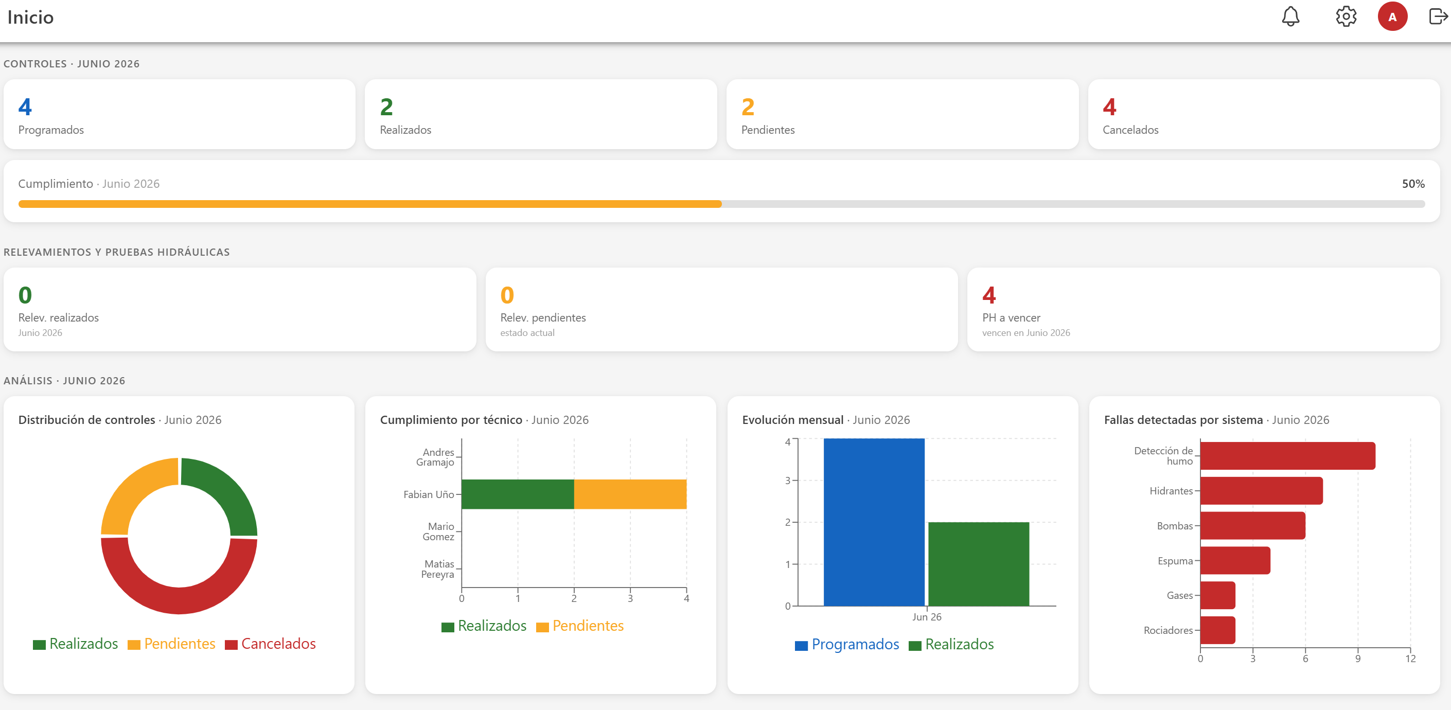The image size is (1451, 710).
Task: Click 'RELEVAMIENTOS Y PRUEBAS HIDRÁULICAS' heading
Action: pyautogui.click(x=117, y=252)
